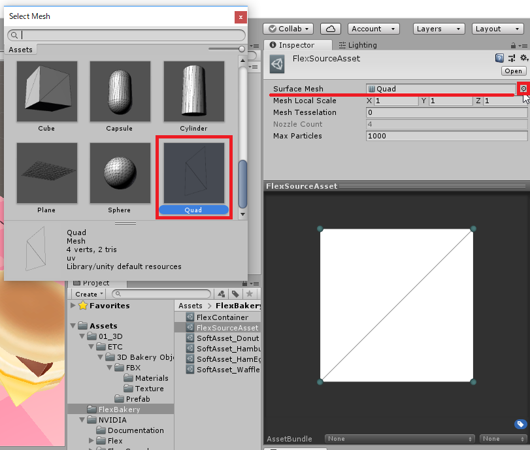
Task: Click the Assets breadcrumb link
Action: (x=190, y=305)
